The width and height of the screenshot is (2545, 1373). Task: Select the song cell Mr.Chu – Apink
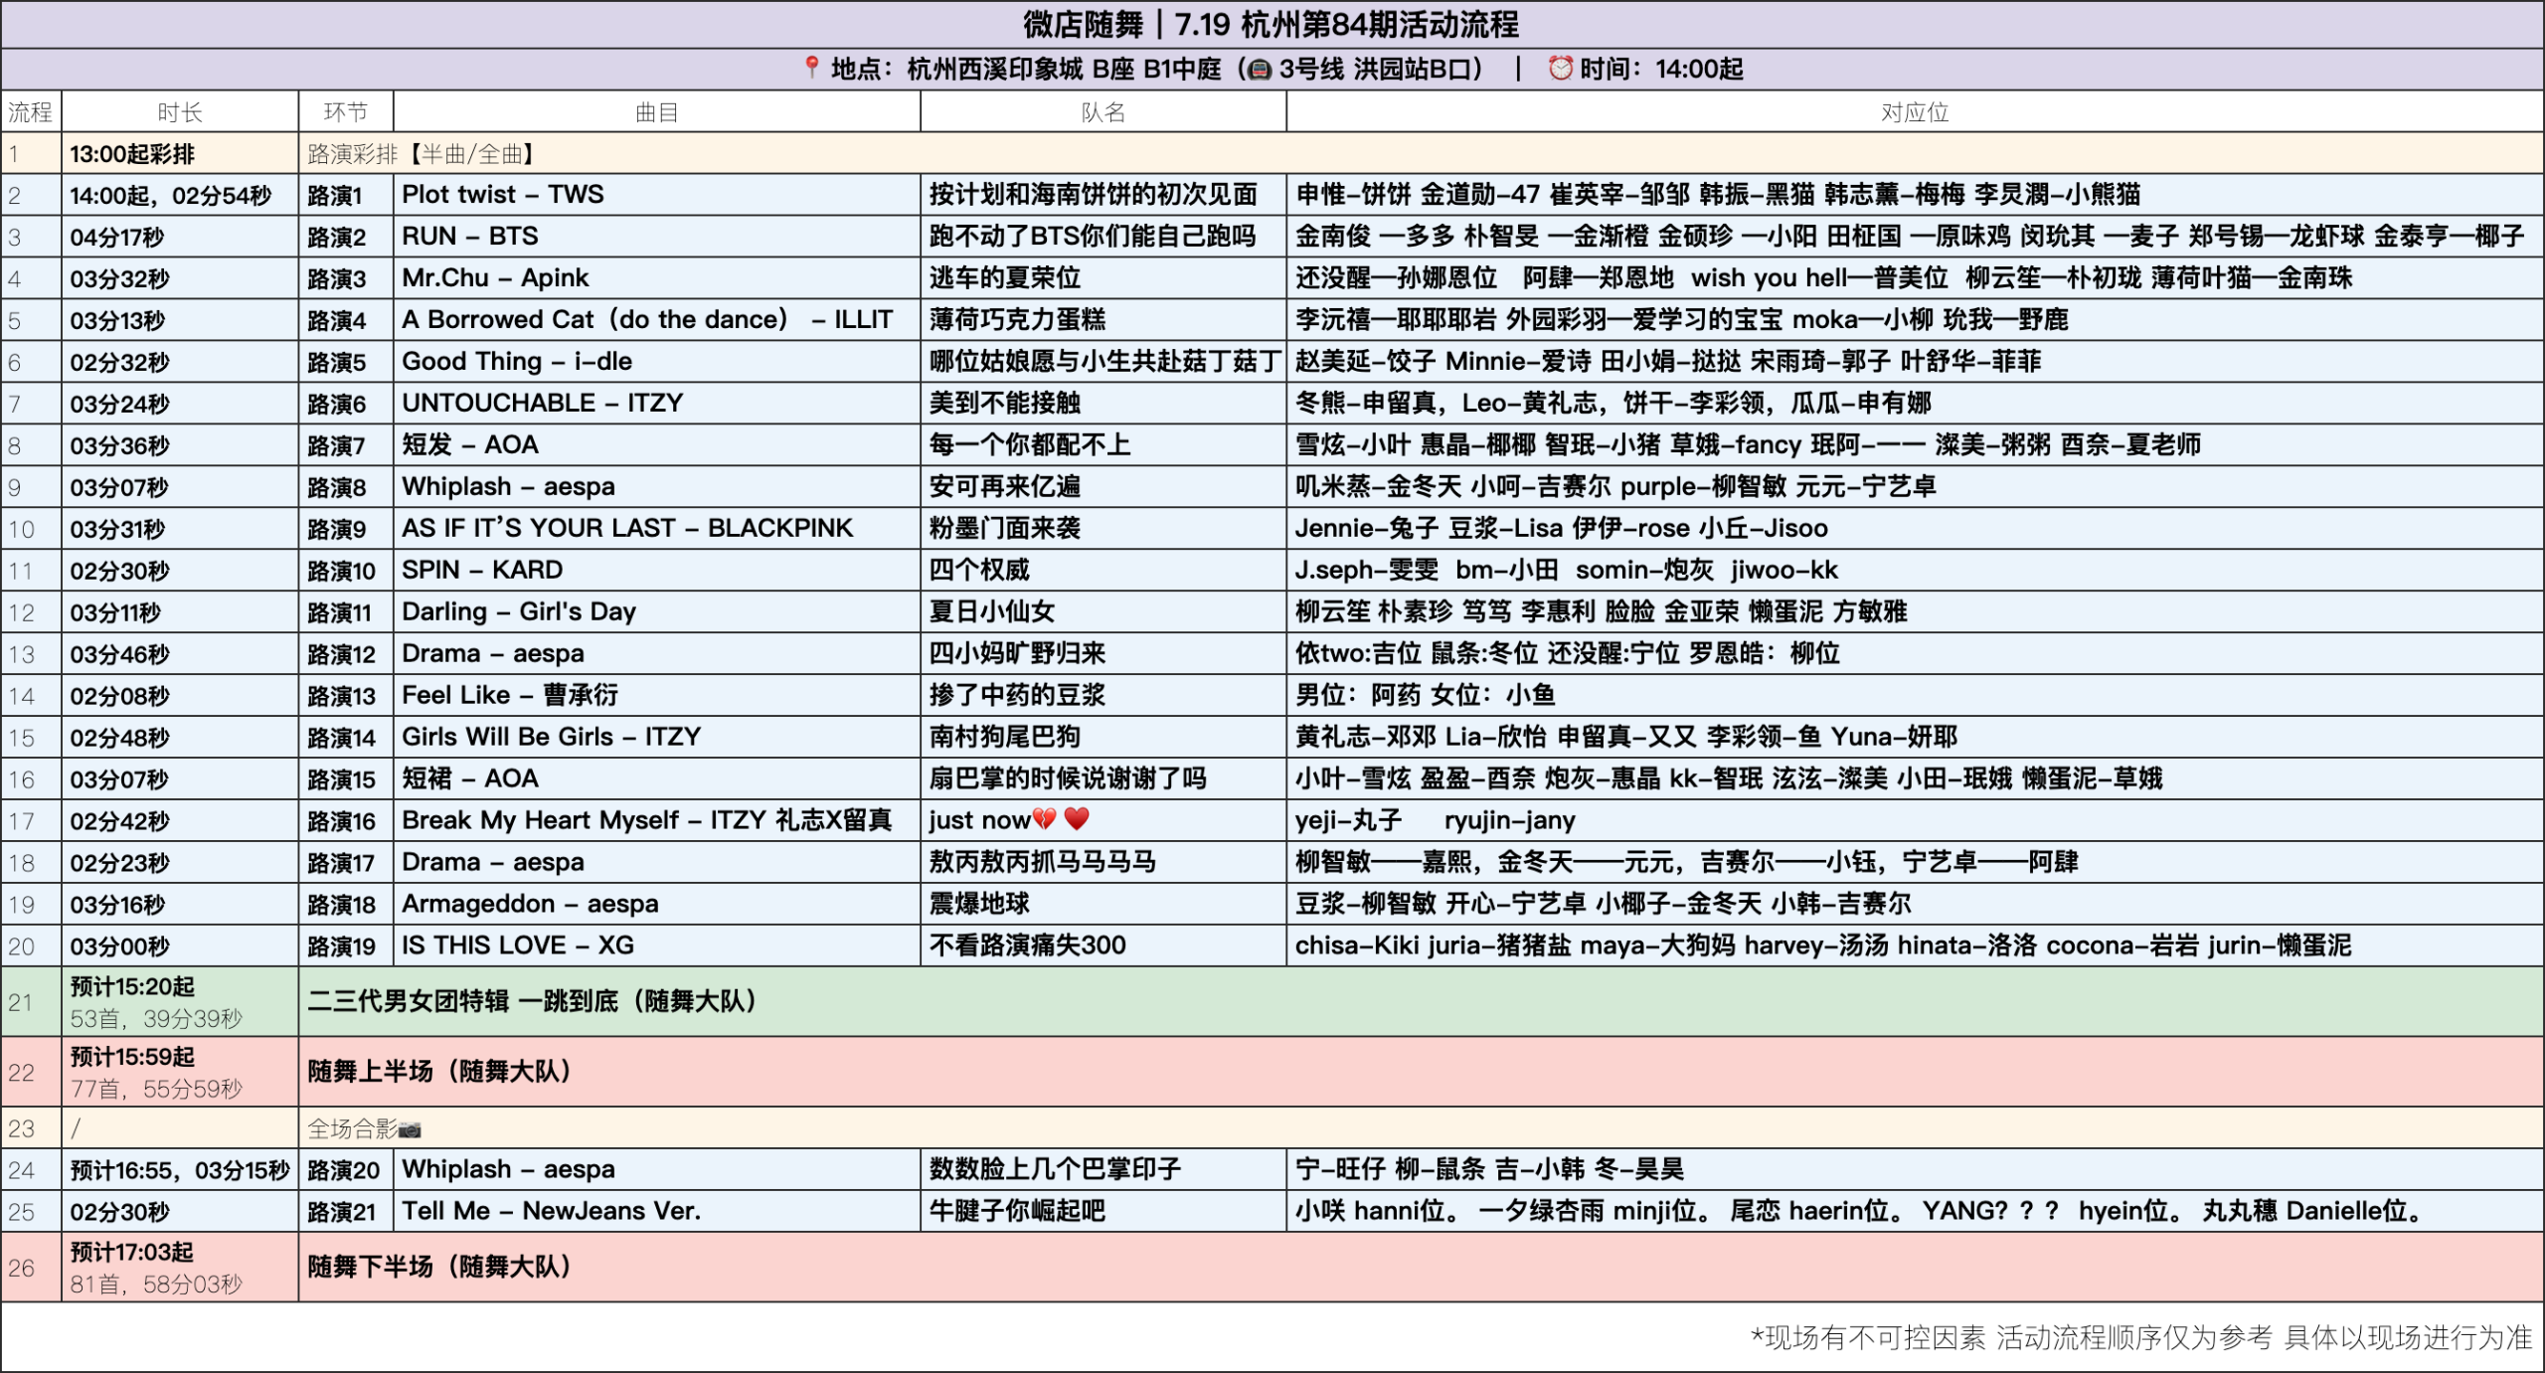pyautogui.click(x=657, y=278)
